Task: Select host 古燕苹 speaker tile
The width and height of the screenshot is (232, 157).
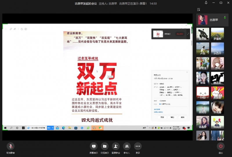Action: pyautogui.click(x=212, y=20)
